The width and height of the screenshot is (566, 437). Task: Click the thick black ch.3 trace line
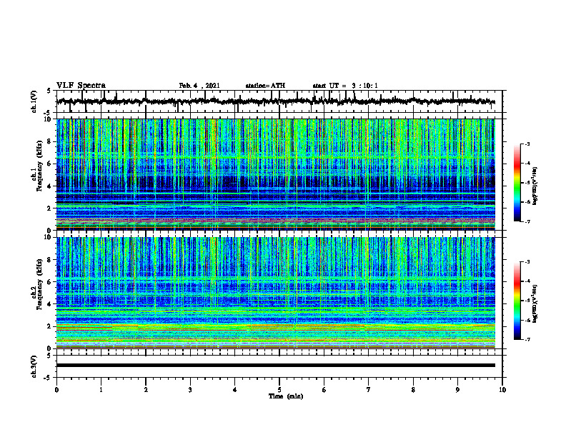click(x=276, y=366)
